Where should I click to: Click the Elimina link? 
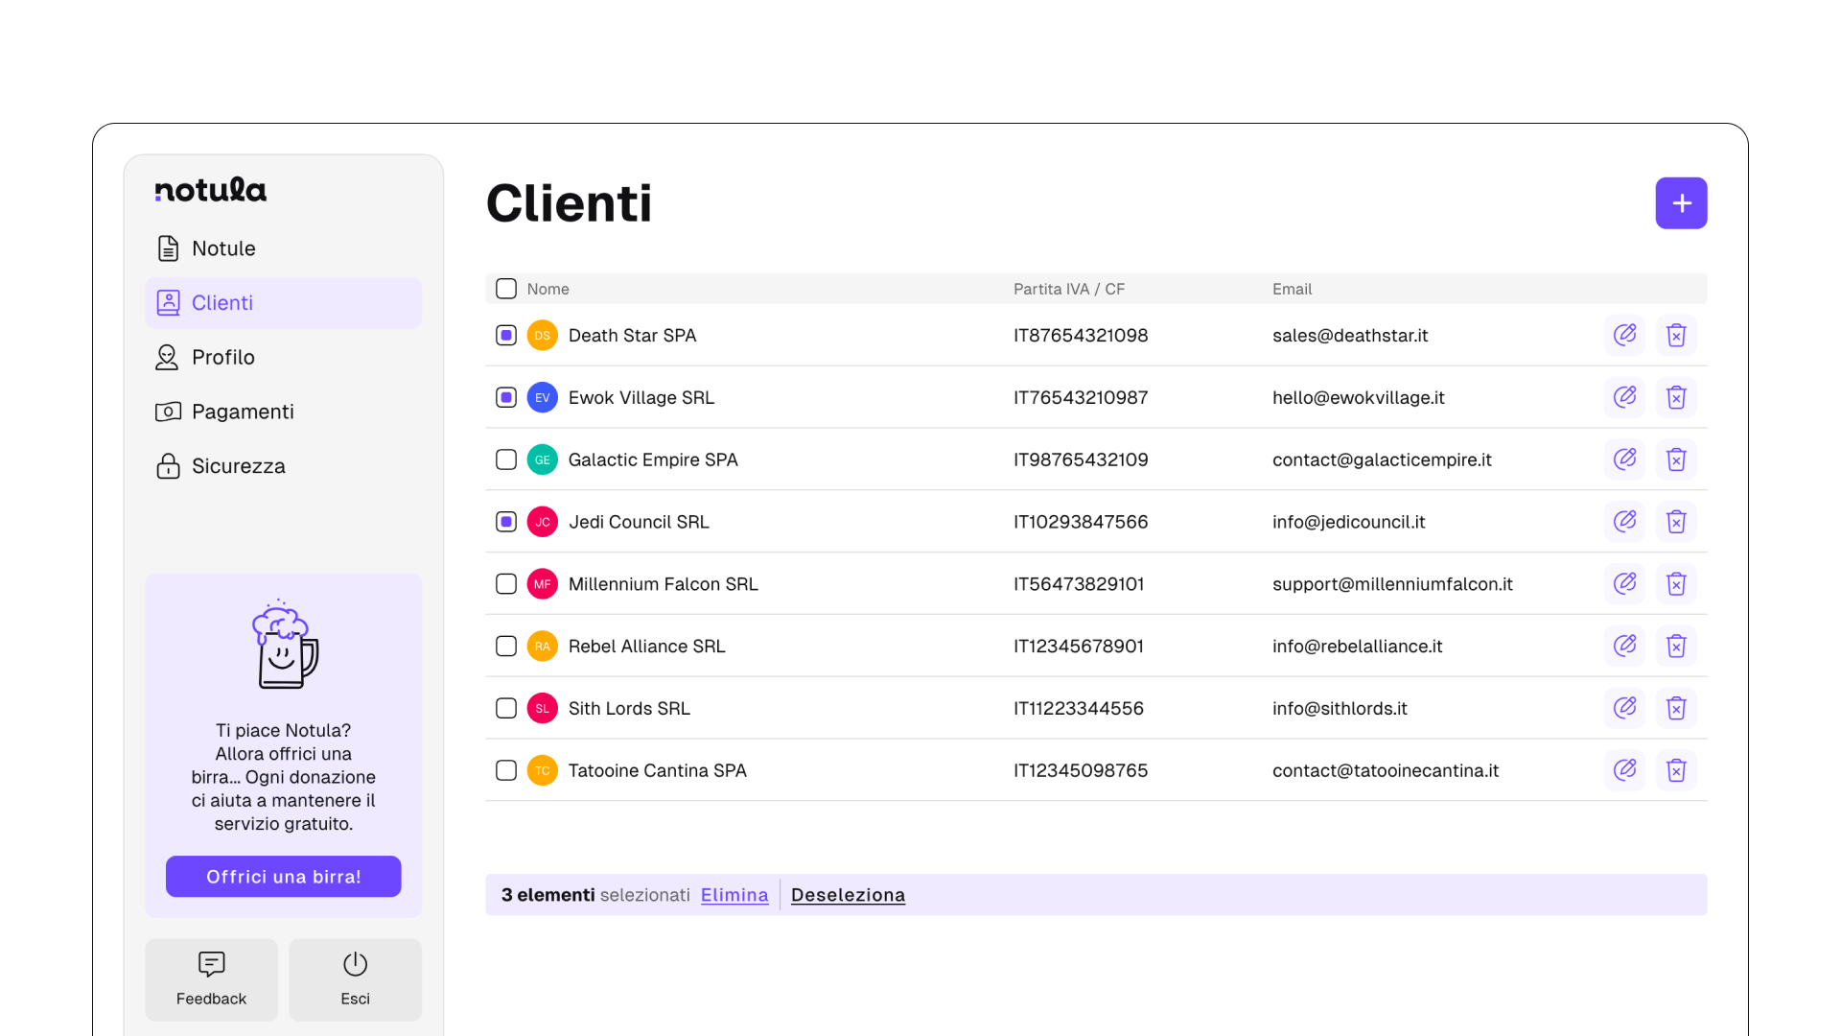(x=734, y=895)
